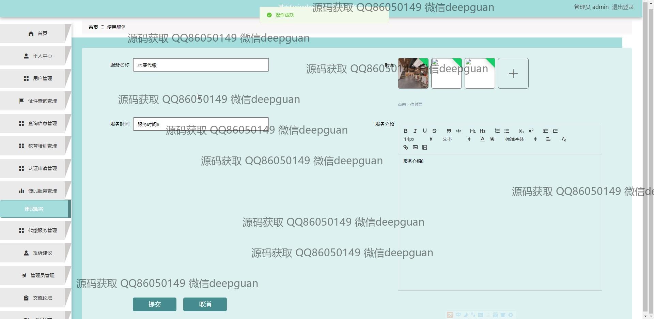Click inside the 服务介绍 editor text area
Screen dimensions: 654x319
click(x=500, y=222)
